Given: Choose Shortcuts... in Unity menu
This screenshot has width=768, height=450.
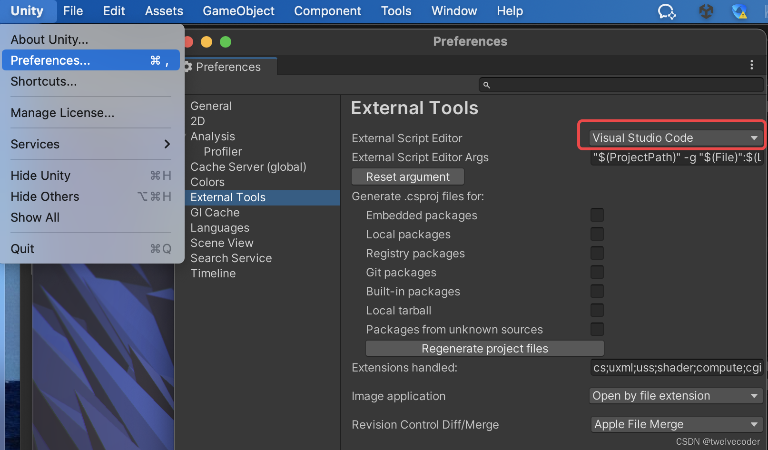Looking at the screenshot, I should click(x=91, y=81).
